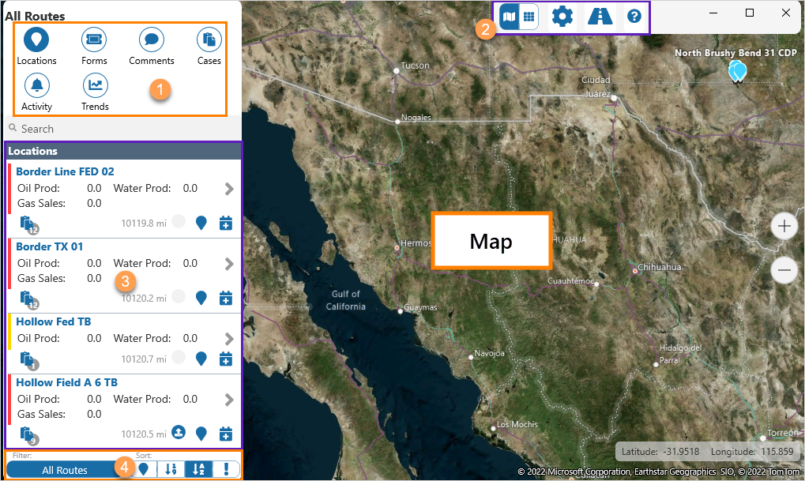
Task: Add calendar entry for Border Line FED 02
Action: (x=226, y=223)
